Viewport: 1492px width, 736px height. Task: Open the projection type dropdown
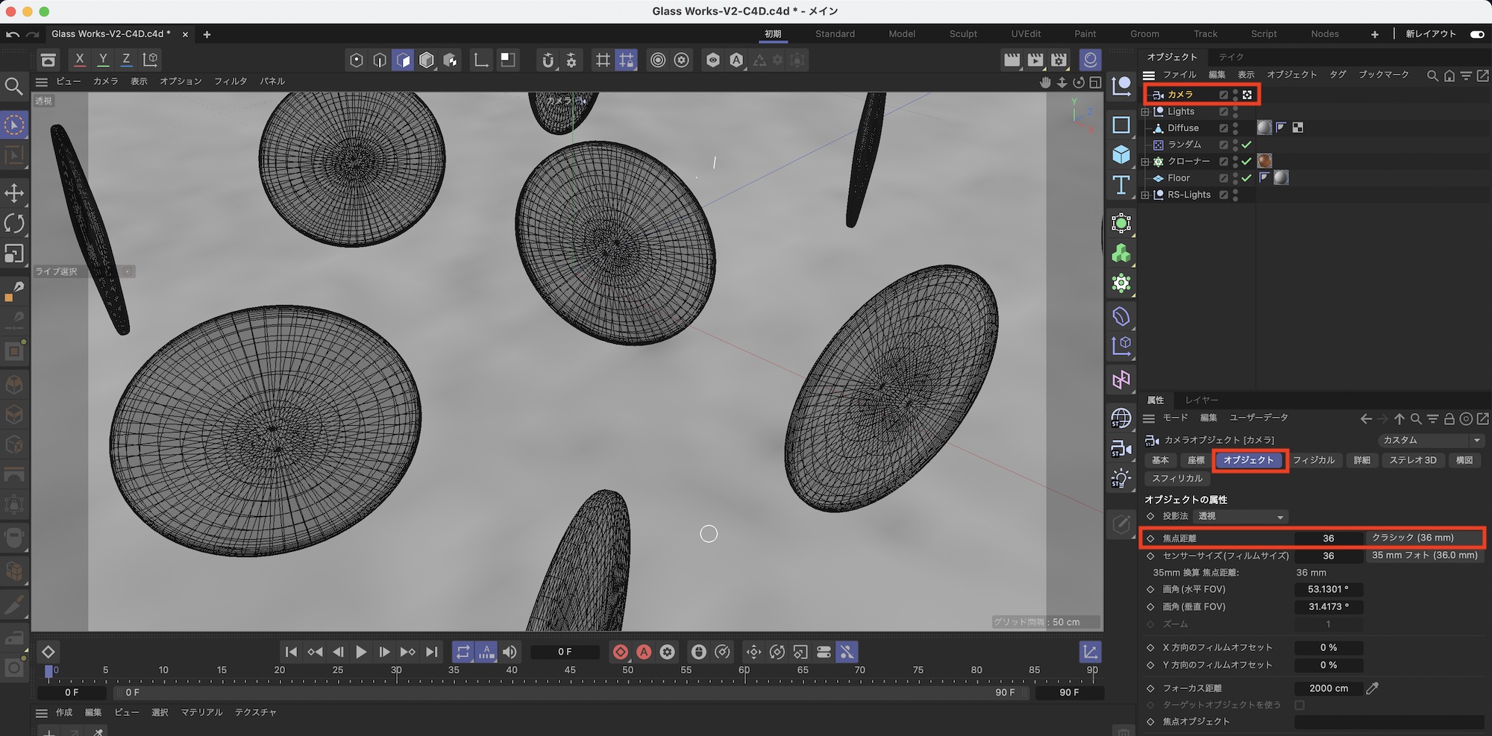(x=1241, y=517)
